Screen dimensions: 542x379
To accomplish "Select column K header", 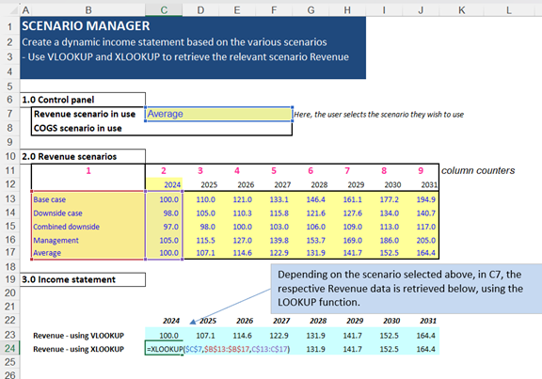I will [x=461, y=10].
